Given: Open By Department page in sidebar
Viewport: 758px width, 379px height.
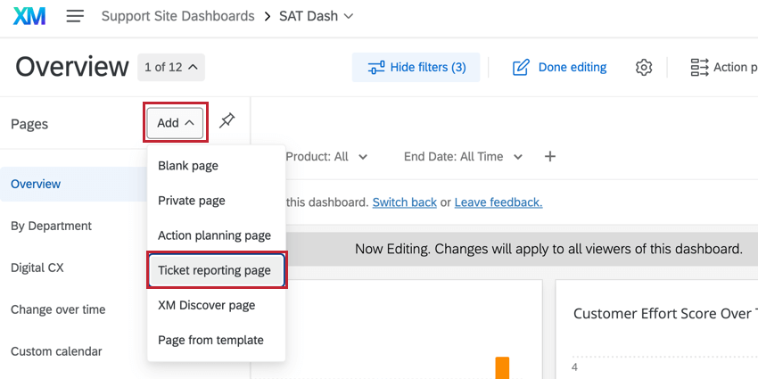Looking at the screenshot, I should (x=51, y=226).
